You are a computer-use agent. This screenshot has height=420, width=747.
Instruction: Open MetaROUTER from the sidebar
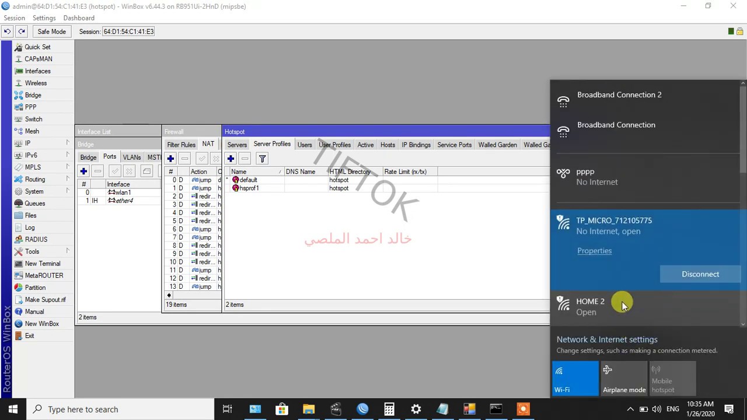(44, 275)
